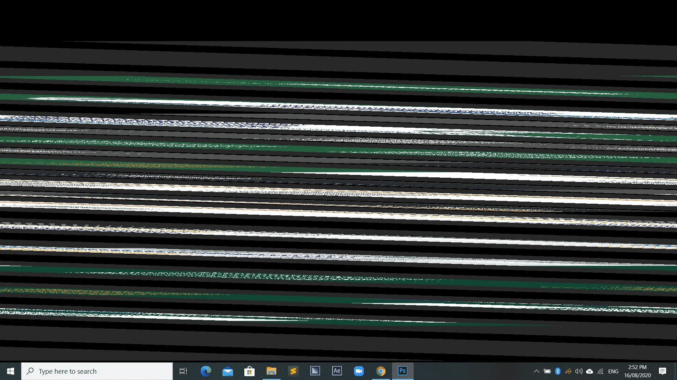Open the Bluetooth tray icon
Image resolution: width=677 pixels, height=380 pixels.
pyautogui.click(x=558, y=371)
